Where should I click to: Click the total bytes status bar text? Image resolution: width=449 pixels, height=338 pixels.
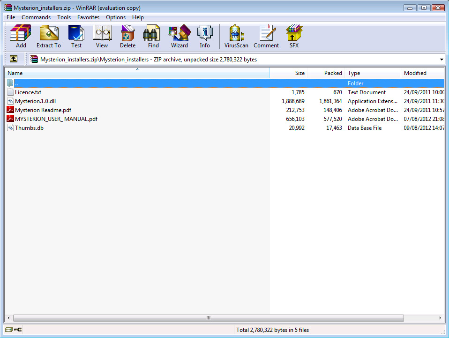point(272,330)
